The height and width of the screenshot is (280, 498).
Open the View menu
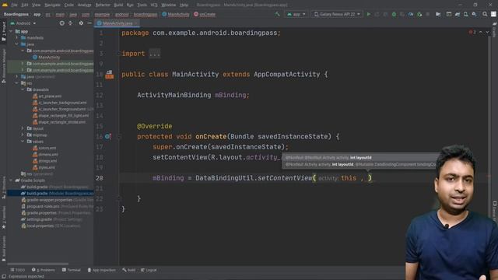pos(36,5)
